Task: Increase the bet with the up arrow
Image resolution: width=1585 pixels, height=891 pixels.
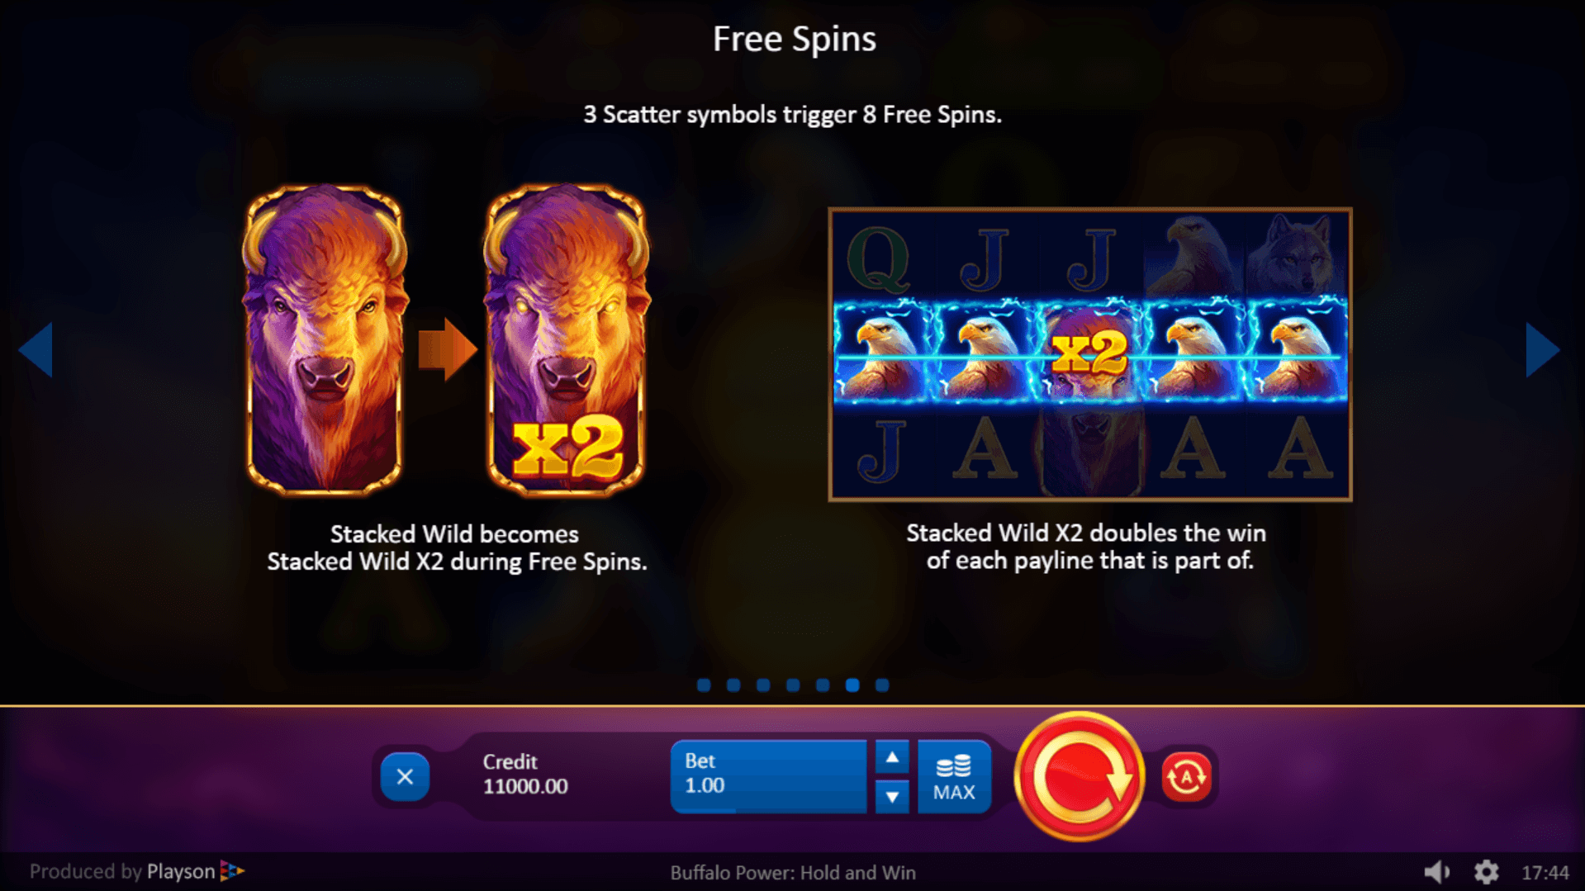Action: [892, 757]
